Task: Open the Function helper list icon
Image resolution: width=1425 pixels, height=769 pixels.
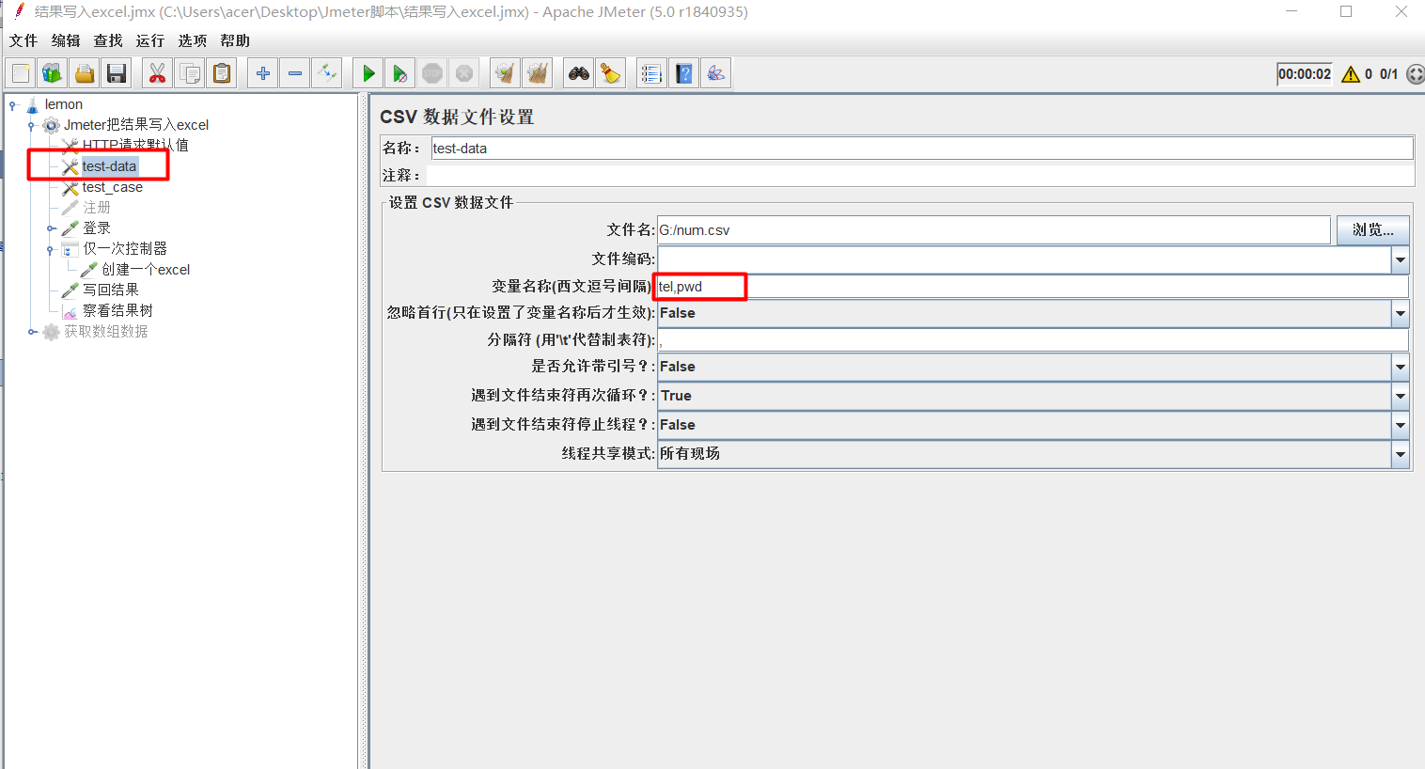Action: 651,73
